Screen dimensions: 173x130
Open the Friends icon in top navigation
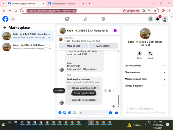point(85,19)
